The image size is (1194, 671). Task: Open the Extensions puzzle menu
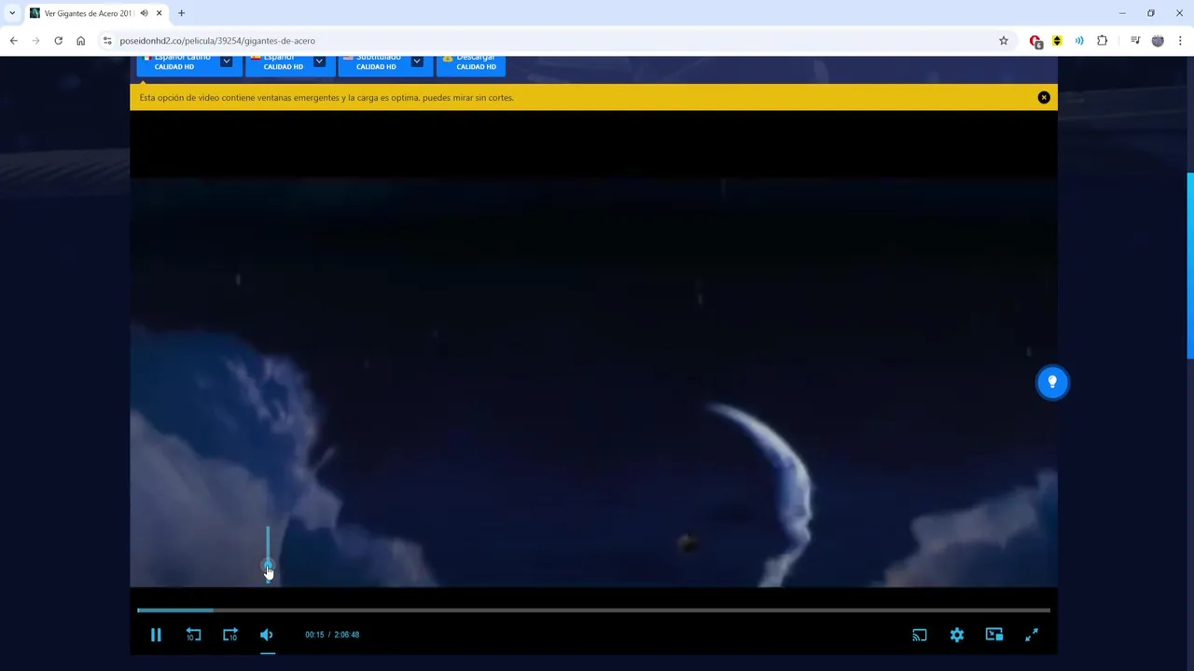(x=1103, y=41)
